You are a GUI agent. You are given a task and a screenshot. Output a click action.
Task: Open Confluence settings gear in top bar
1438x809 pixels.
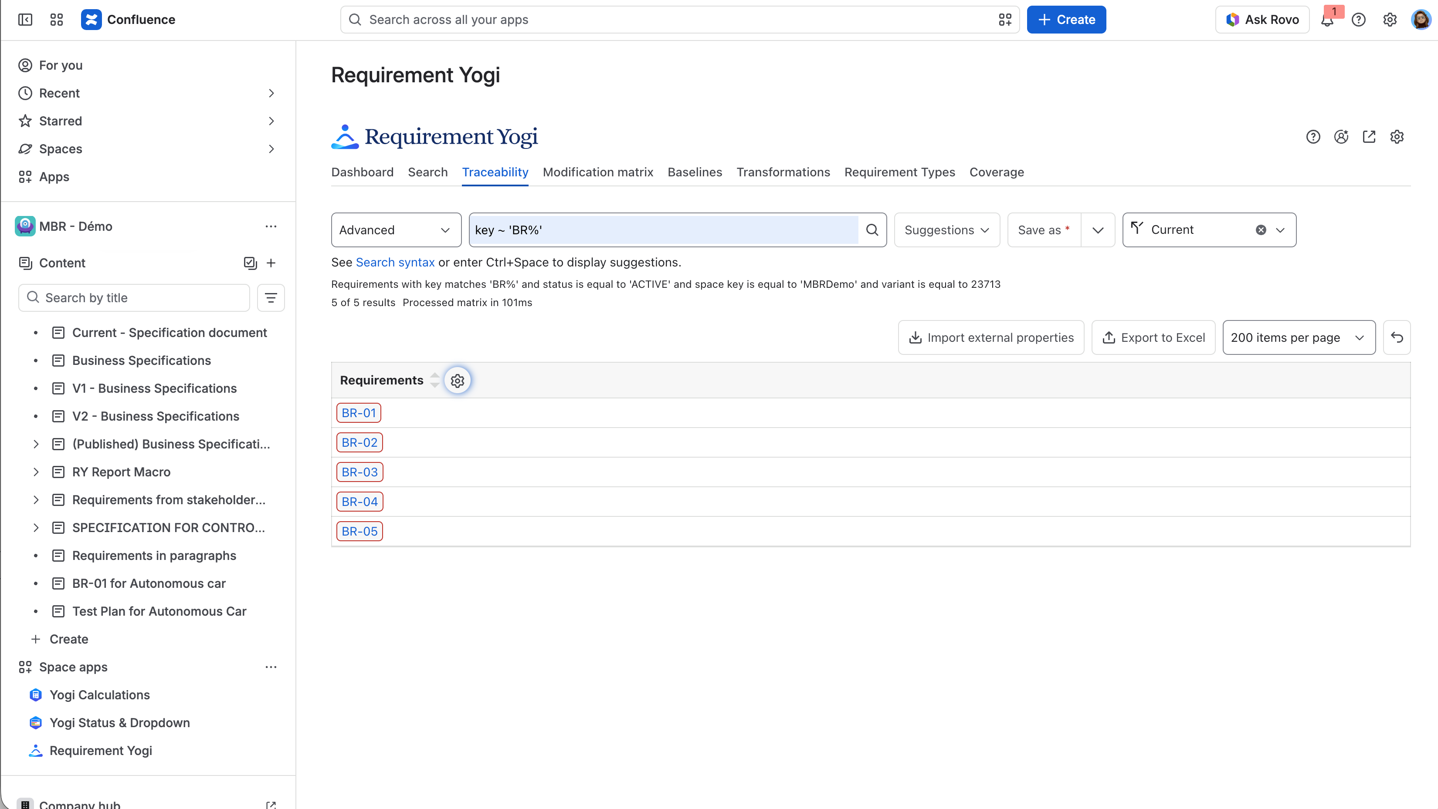(1390, 20)
